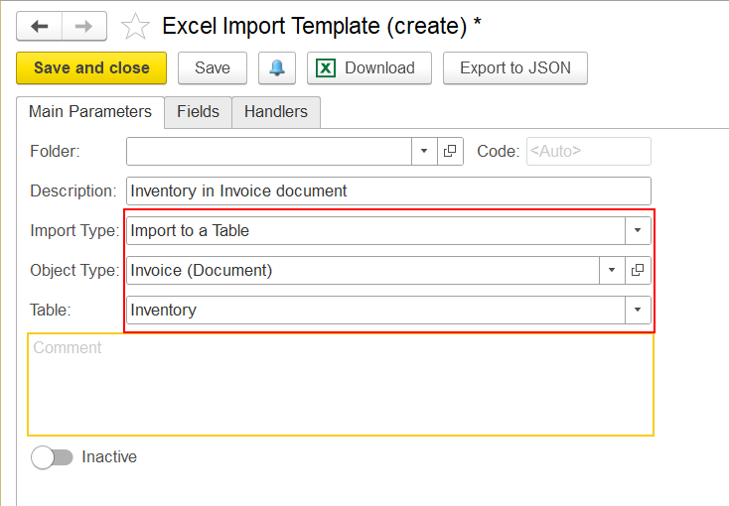Click in the Comment text area
The height and width of the screenshot is (506, 729).
click(341, 385)
